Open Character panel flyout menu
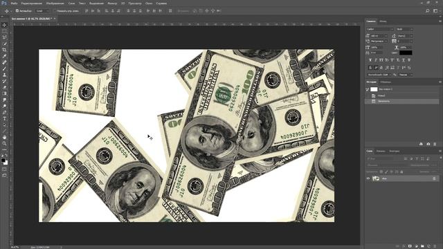 point(440,21)
